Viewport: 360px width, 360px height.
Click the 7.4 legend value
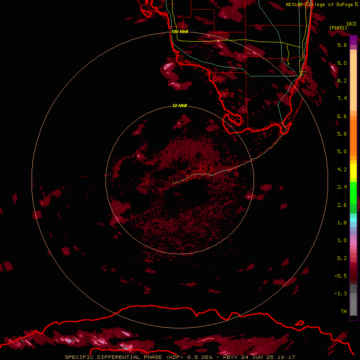pyautogui.click(x=342, y=98)
